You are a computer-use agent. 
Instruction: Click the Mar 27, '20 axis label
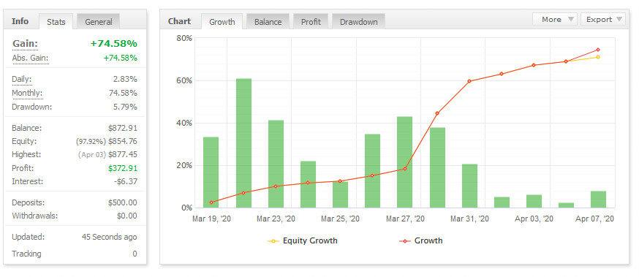point(406,219)
